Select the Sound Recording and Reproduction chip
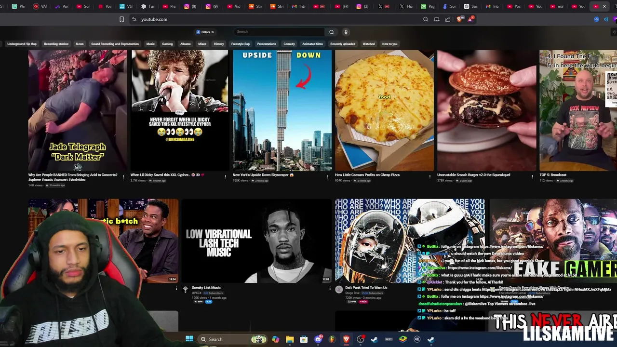The height and width of the screenshot is (347, 617). click(115, 44)
